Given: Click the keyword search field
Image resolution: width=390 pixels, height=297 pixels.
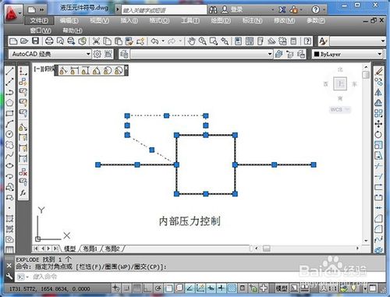Looking at the screenshot, I should tap(164, 10).
